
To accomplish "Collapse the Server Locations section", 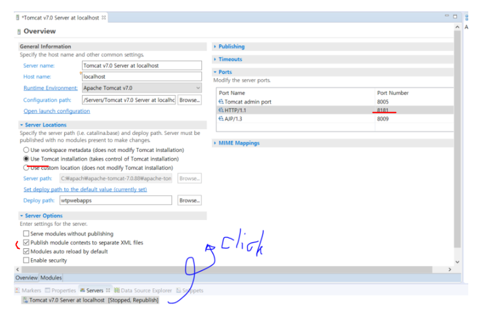I will pos(22,125).
